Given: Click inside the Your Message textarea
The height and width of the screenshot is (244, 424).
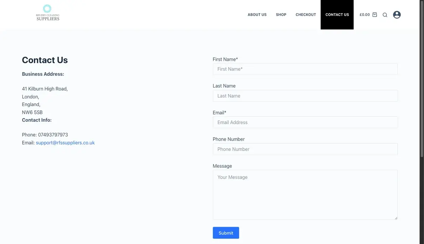Looking at the screenshot, I should click(305, 195).
